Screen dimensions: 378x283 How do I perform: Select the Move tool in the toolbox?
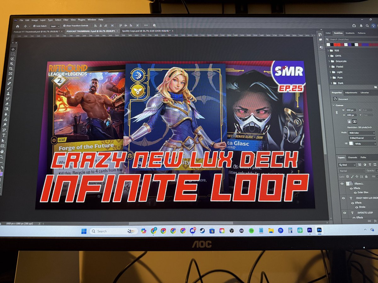tap(13, 49)
